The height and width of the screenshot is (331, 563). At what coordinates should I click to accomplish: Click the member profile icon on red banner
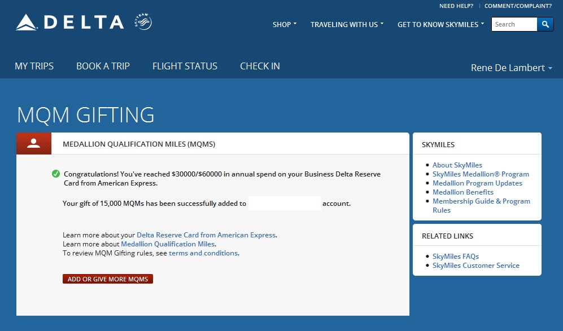pyautogui.click(x=33, y=143)
